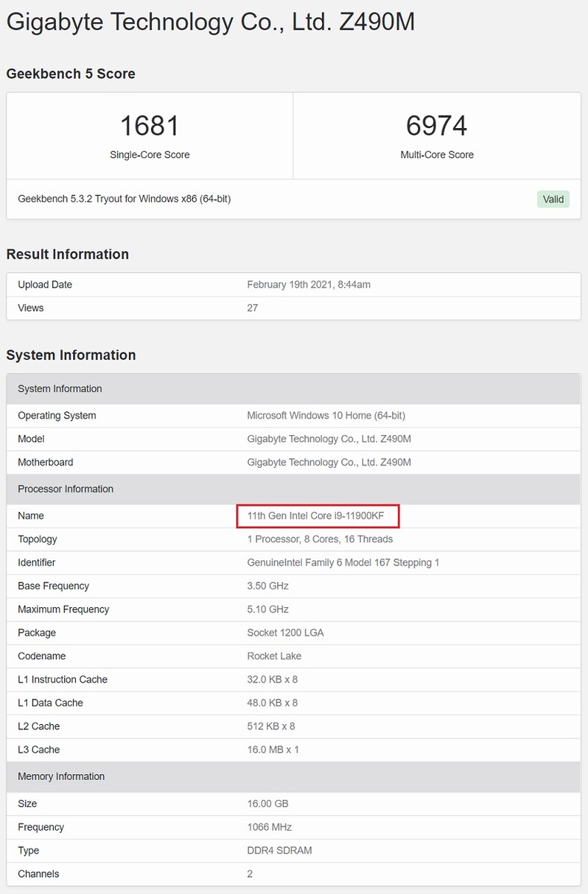Click the 'Multi-Core Score' label
Viewport: 588px width, 894px height.
(437, 155)
